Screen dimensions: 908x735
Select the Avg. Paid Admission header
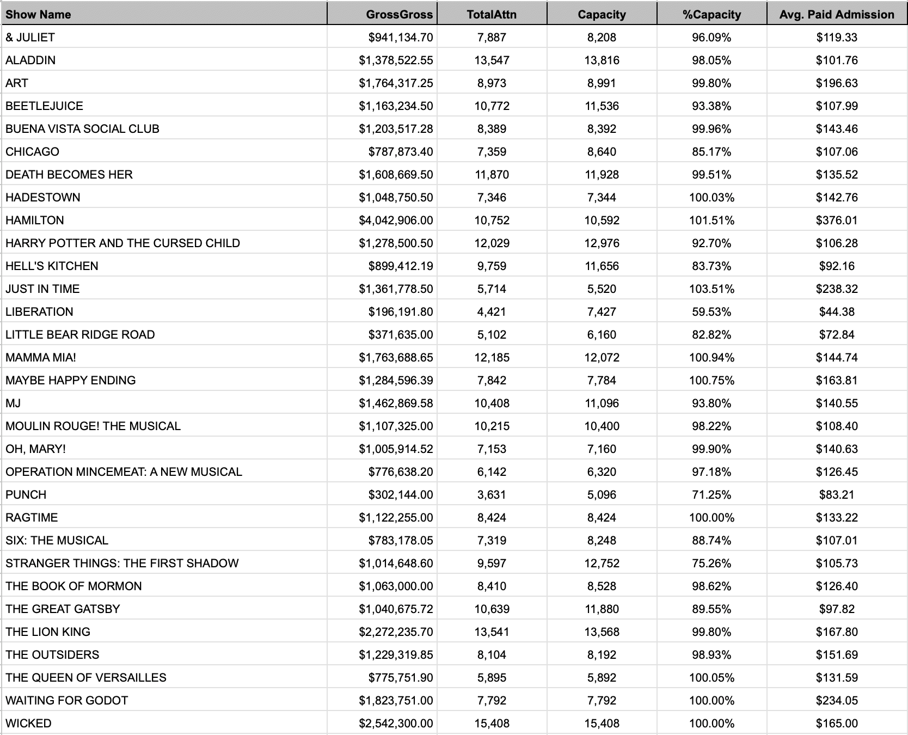(x=837, y=15)
